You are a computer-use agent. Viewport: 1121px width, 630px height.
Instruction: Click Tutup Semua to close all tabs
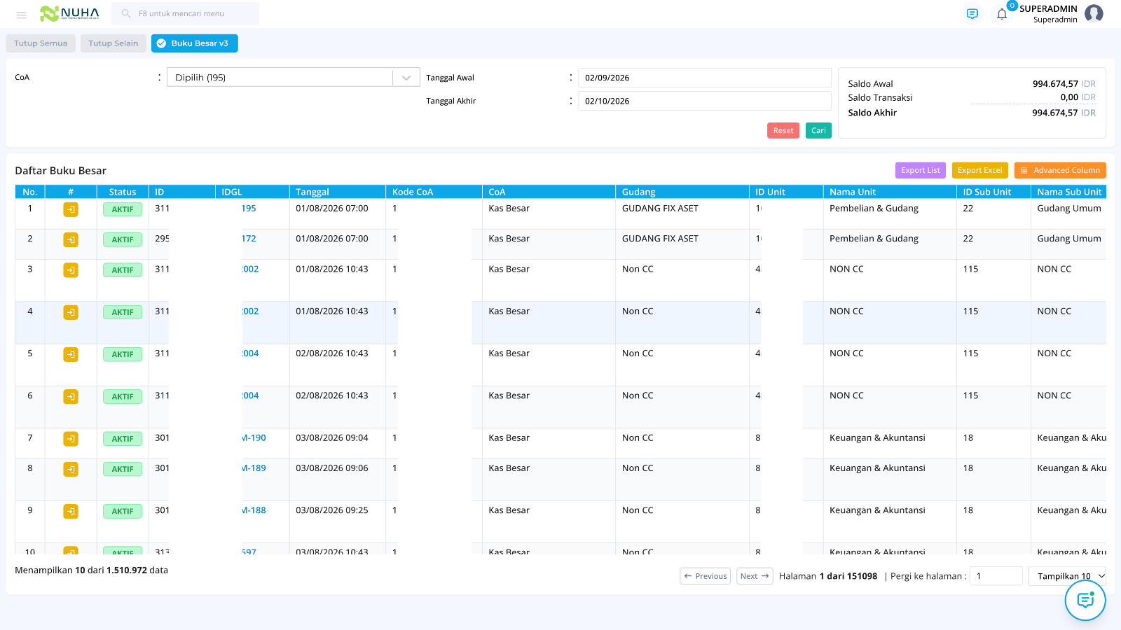[41, 43]
